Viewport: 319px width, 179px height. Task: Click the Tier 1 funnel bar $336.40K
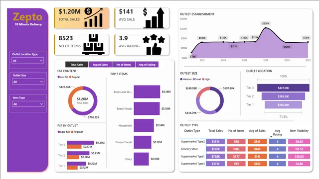click(x=283, y=105)
